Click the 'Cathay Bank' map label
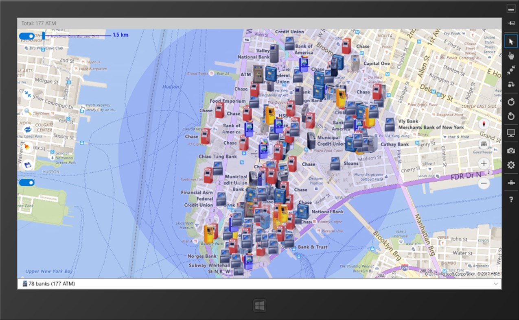519x320 pixels. [x=395, y=144]
